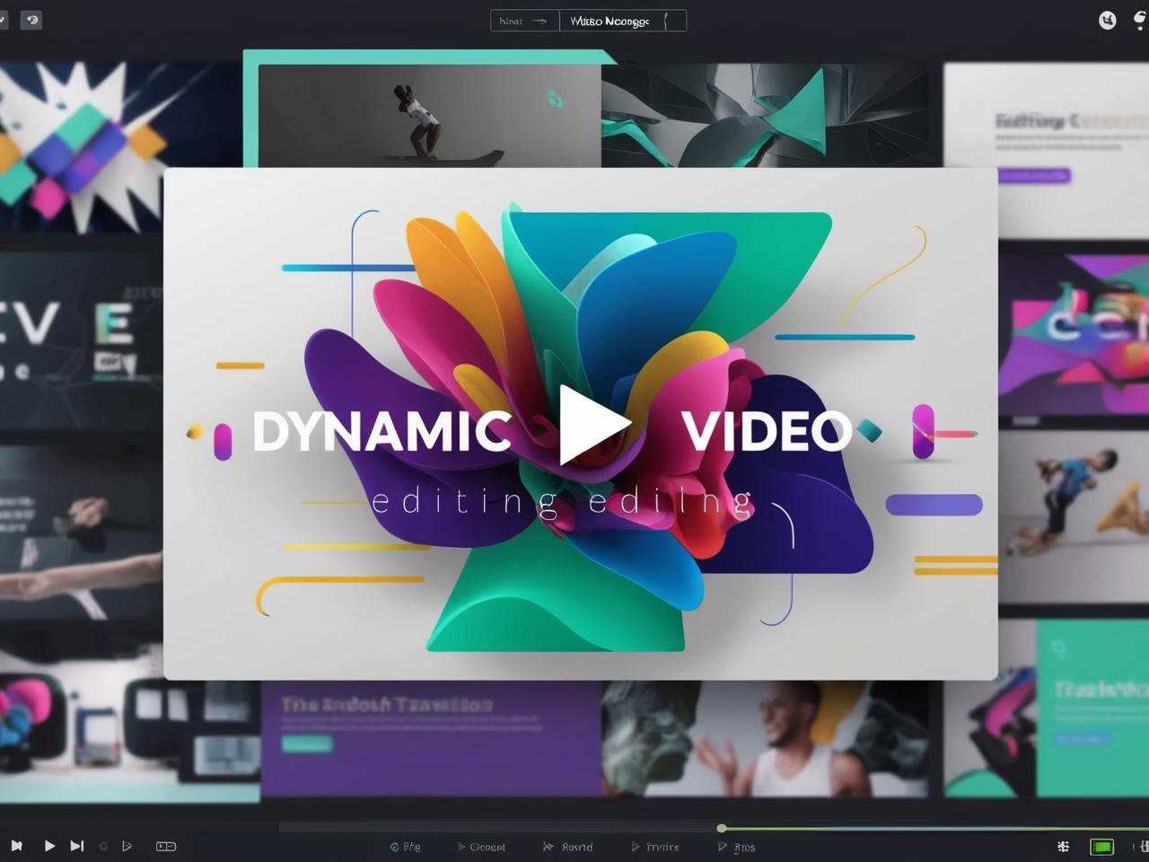Click the grid settings icon at bottom right
This screenshot has height=862, width=1149.
pos(1064,846)
